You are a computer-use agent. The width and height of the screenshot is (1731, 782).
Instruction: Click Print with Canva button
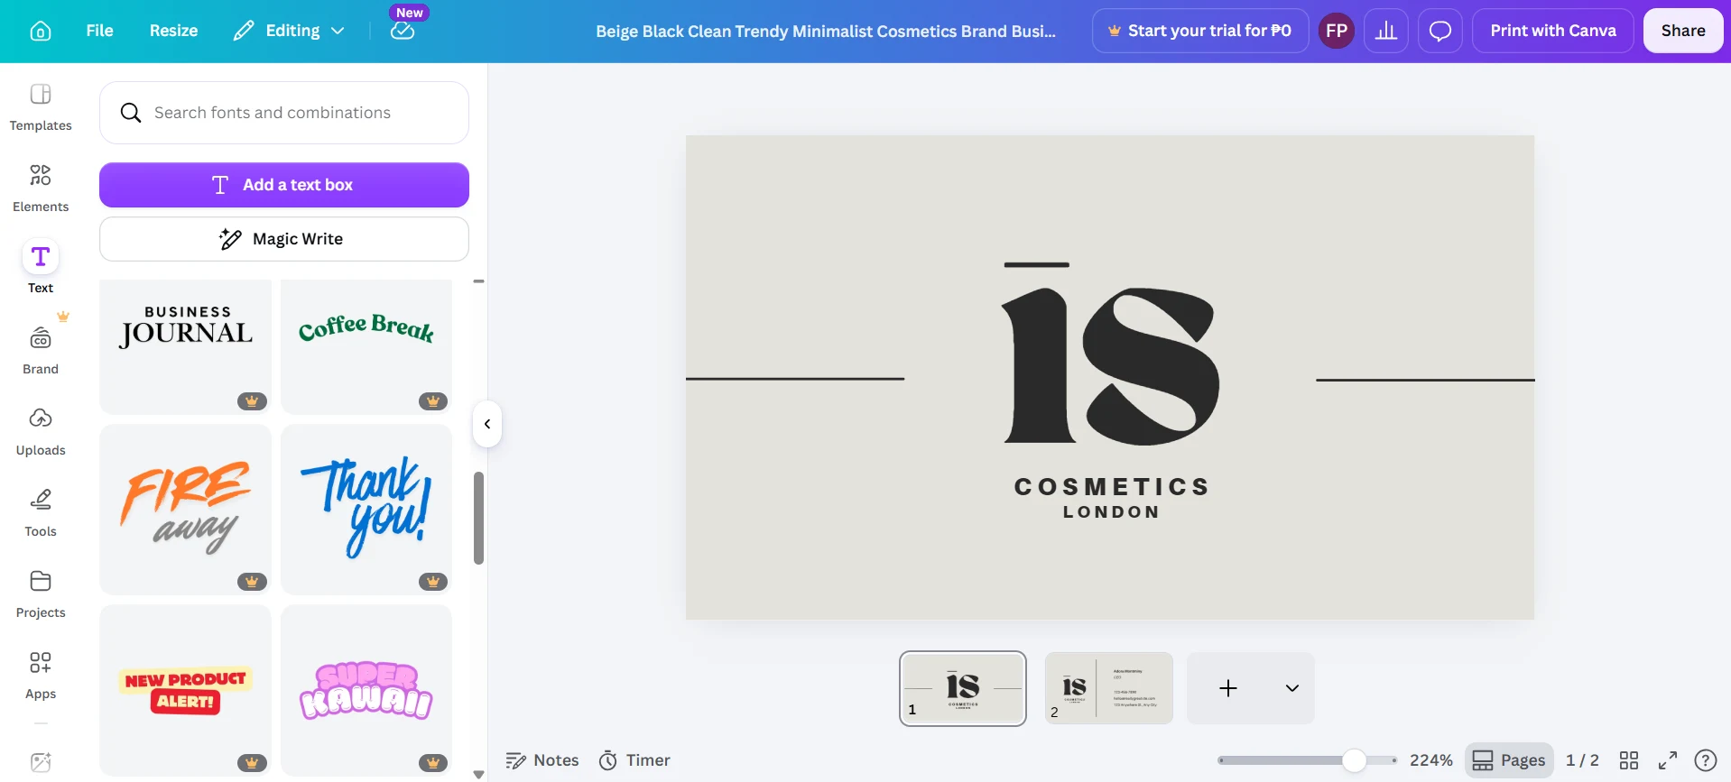coord(1552,31)
